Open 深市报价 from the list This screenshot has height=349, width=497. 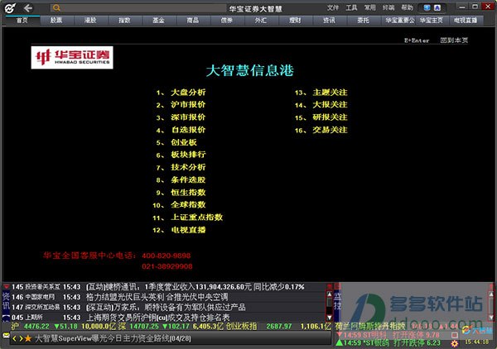pos(188,117)
